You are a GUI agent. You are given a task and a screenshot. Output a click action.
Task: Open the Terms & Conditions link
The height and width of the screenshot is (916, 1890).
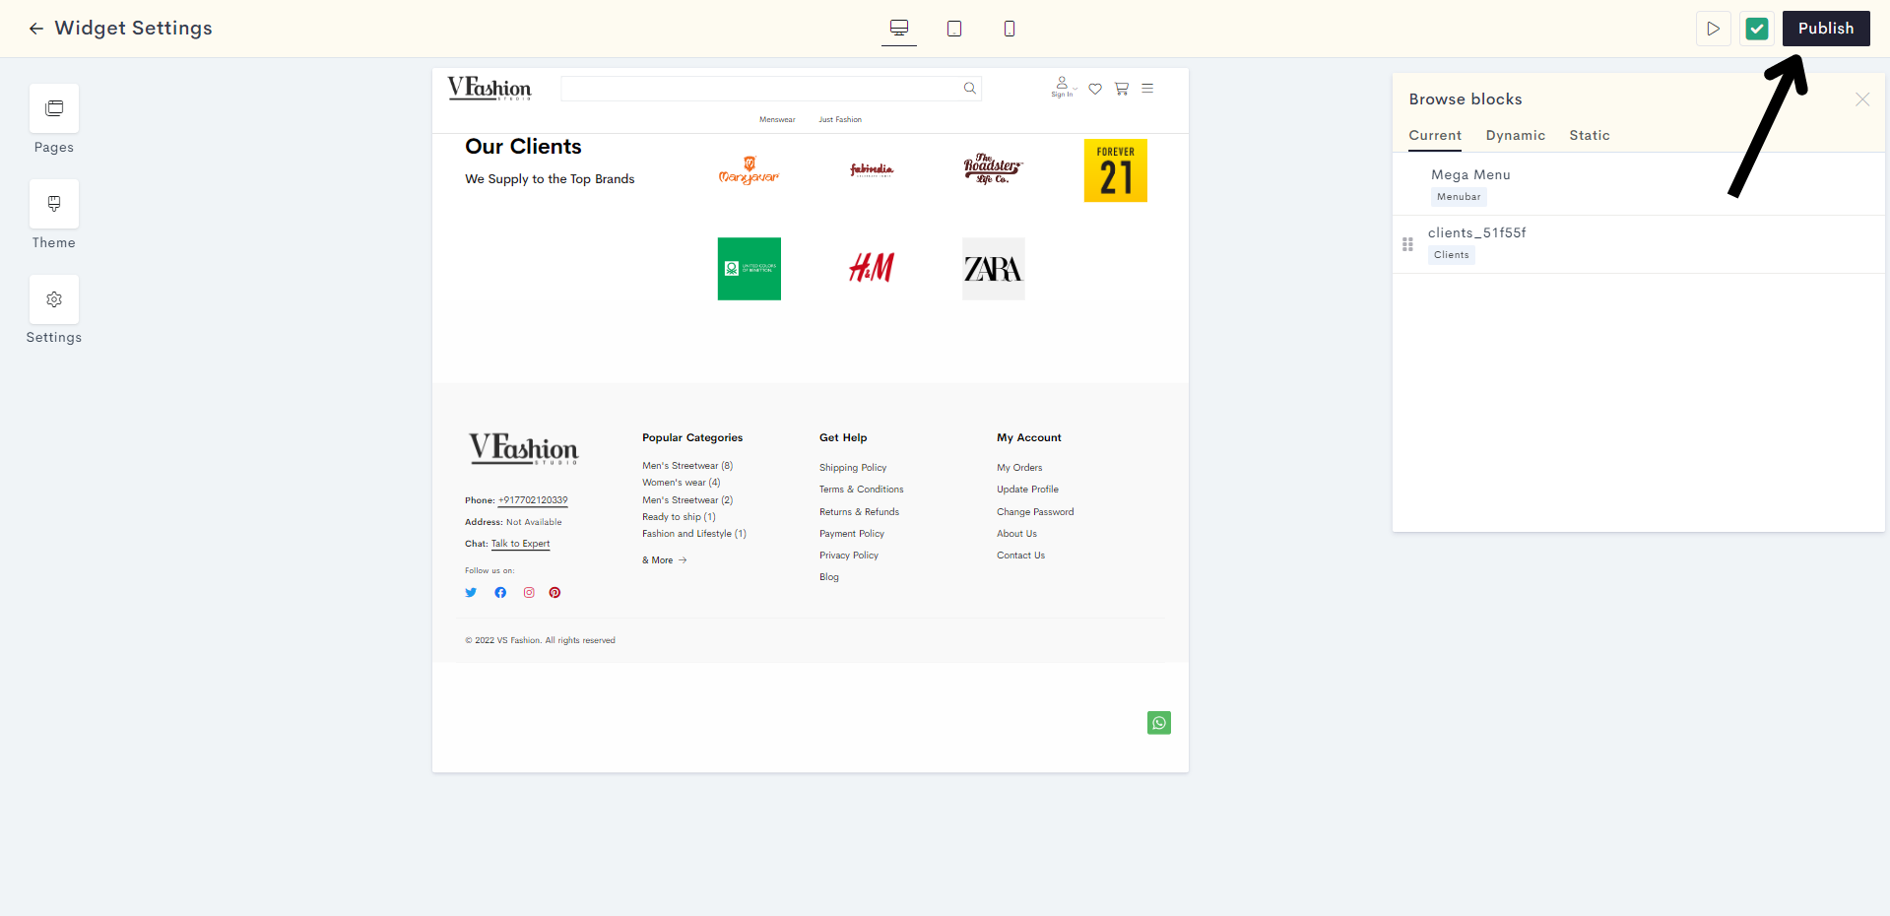862,490
